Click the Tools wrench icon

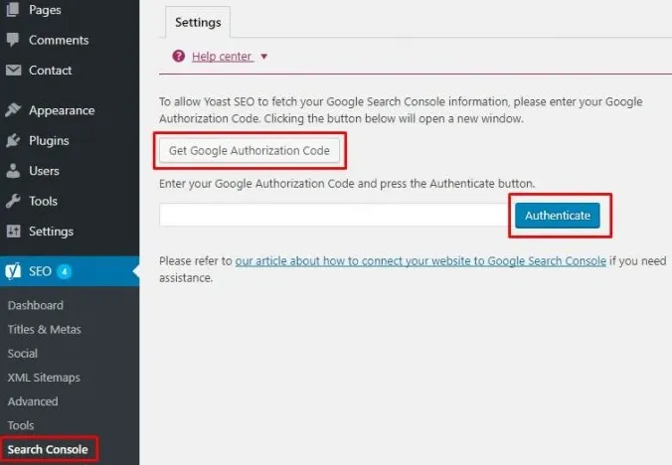(13, 201)
